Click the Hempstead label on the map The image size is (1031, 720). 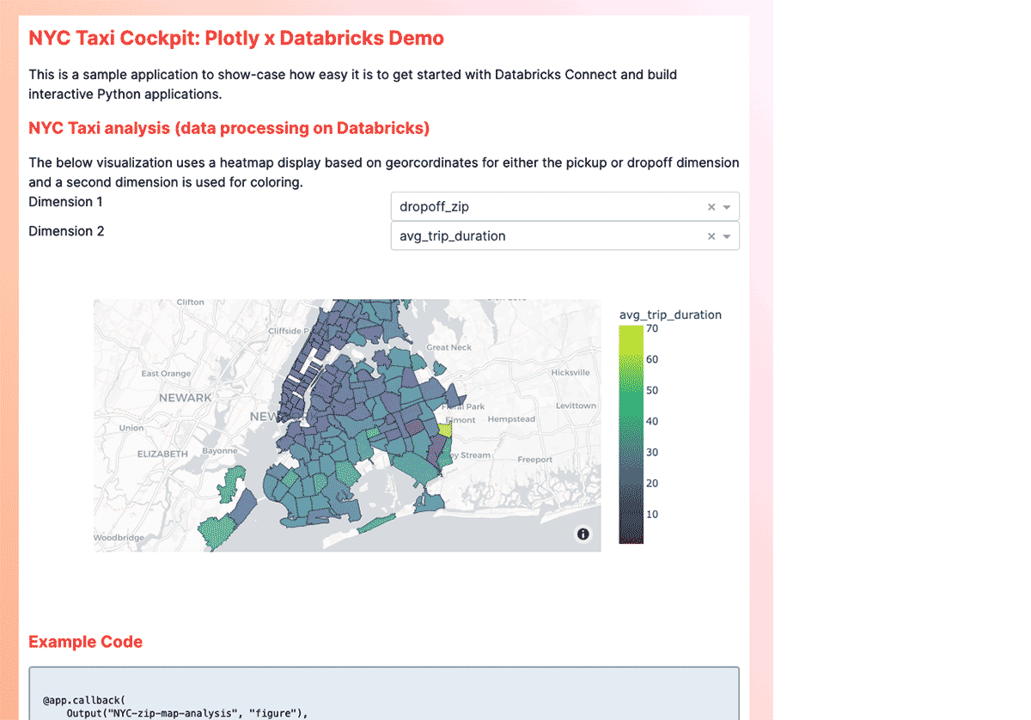coord(510,419)
